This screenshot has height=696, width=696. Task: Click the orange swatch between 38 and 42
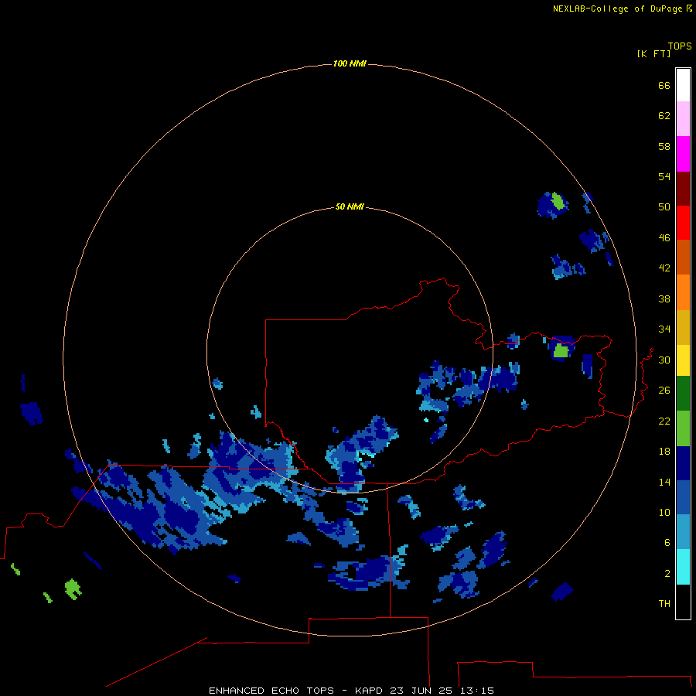pyautogui.click(x=683, y=292)
